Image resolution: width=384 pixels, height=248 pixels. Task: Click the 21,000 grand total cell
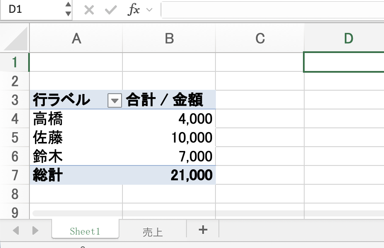[169, 175]
